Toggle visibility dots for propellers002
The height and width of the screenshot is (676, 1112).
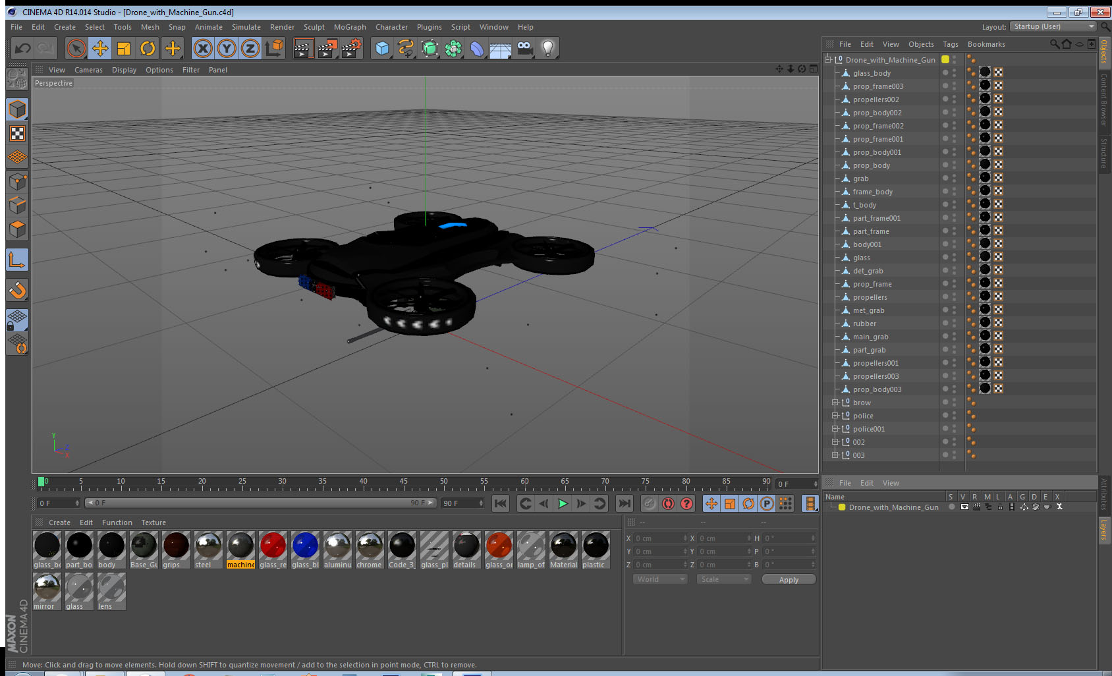954,99
